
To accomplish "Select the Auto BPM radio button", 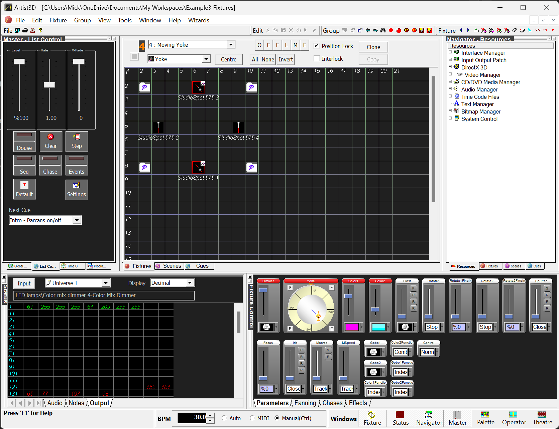I will point(224,418).
